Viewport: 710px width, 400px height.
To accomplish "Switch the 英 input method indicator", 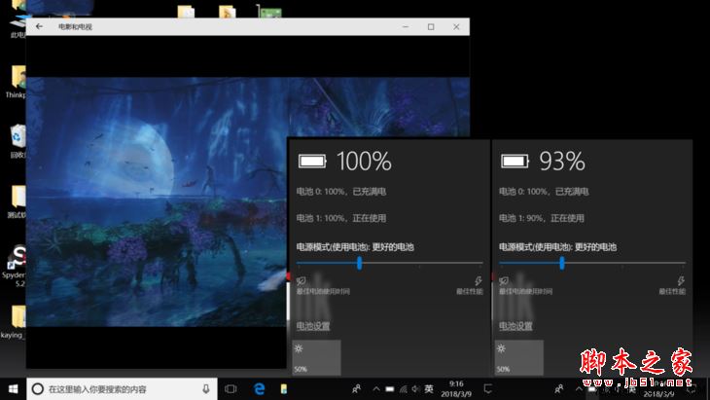I will pos(429,389).
